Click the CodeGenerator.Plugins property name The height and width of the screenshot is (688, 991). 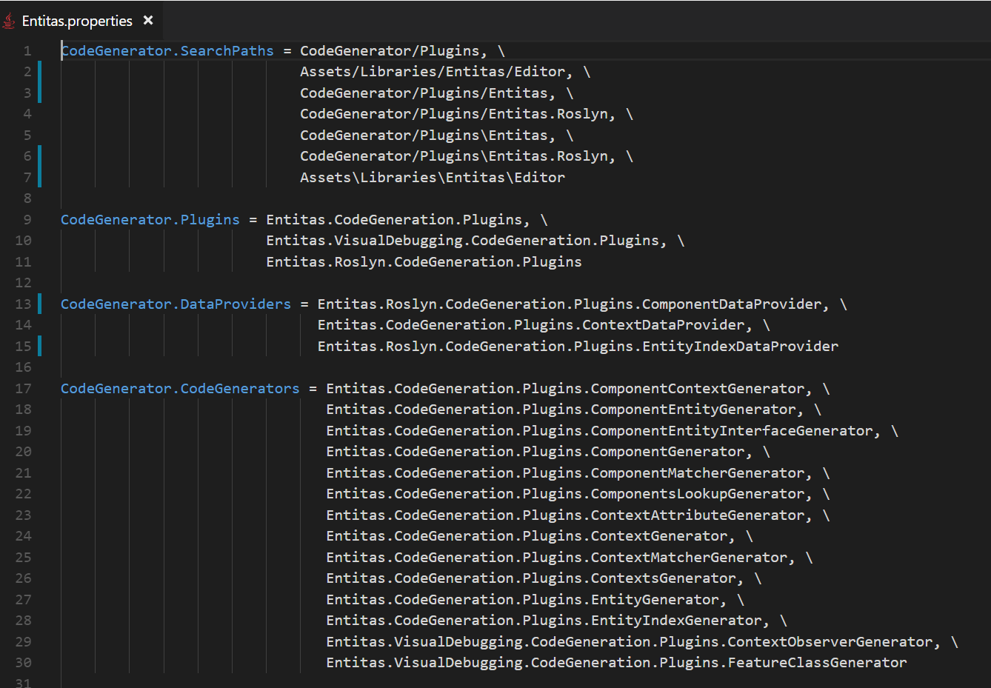(150, 219)
